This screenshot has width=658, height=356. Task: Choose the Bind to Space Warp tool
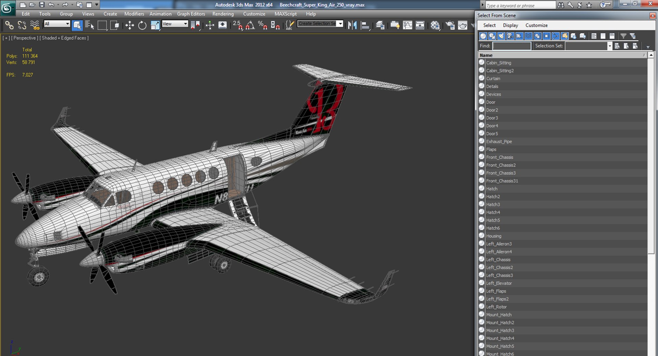pos(35,25)
